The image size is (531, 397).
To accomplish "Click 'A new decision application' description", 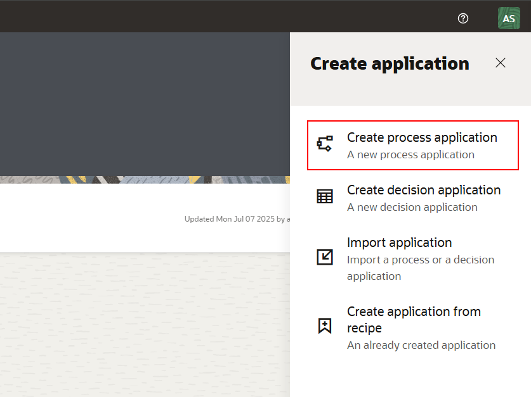I will coord(412,207).
